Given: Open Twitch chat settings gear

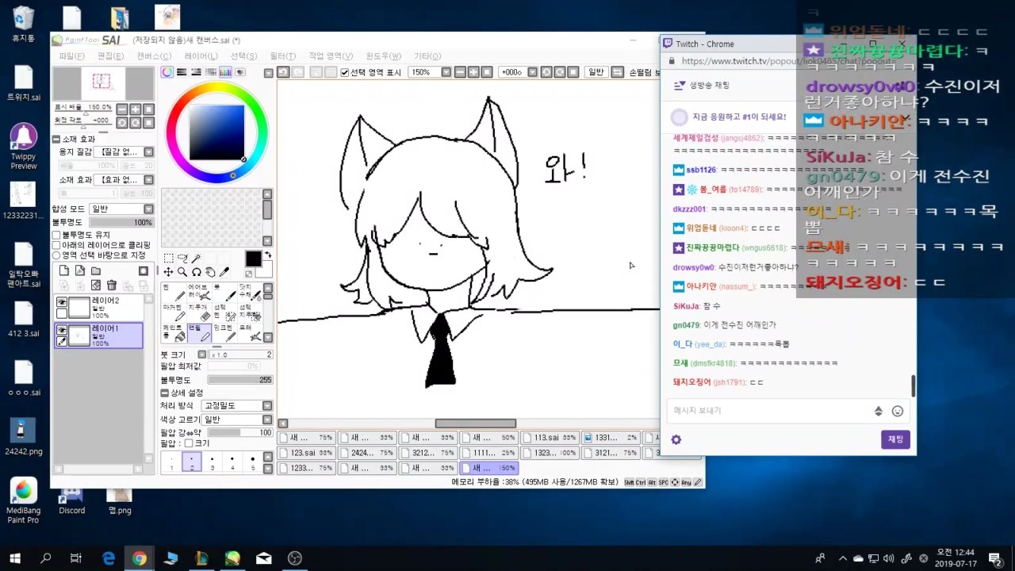Looking at the screenshot, I should click(x=676, y=439).
